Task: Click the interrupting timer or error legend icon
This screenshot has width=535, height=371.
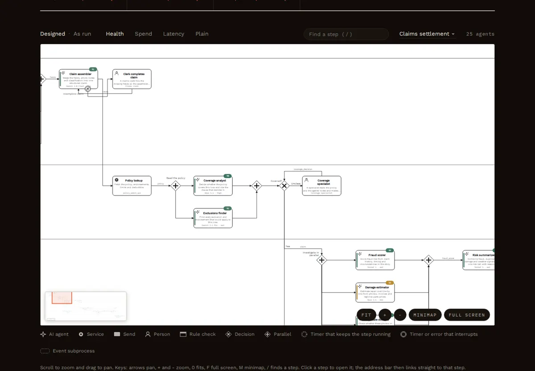Action: coord(403,334)
